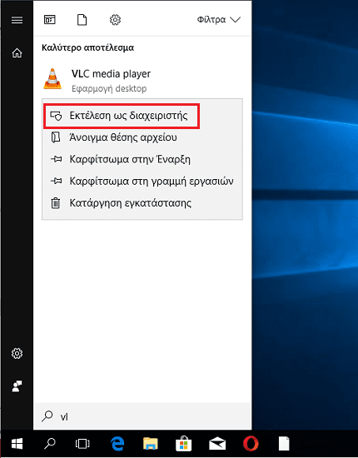Image resolution: width=358 pixels, height=458 pixels.
Task: Open Task View on the taskbar
Action: [x=82, y=444]
